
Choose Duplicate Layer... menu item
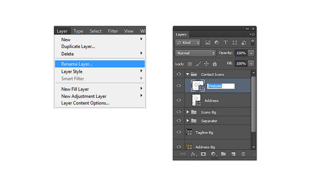100,47
